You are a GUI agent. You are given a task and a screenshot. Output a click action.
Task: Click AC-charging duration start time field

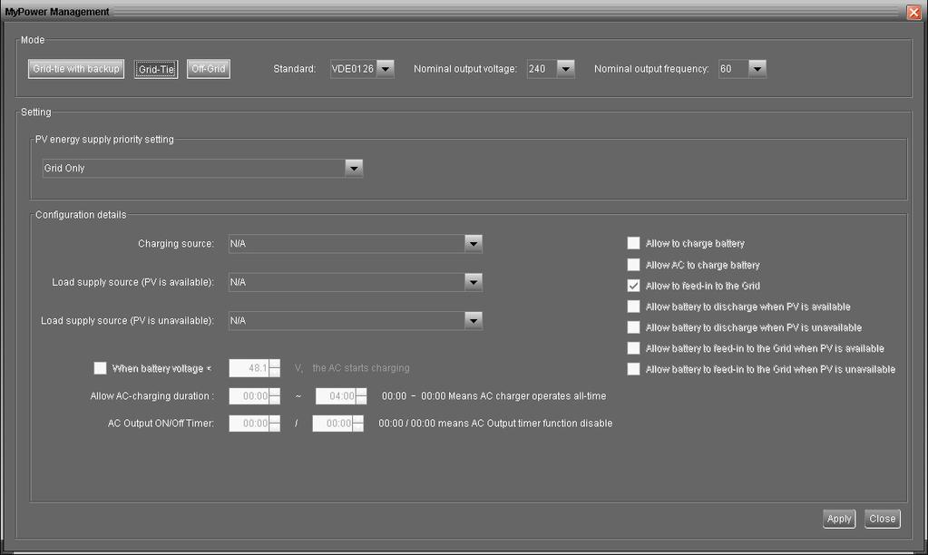(249, 395)
